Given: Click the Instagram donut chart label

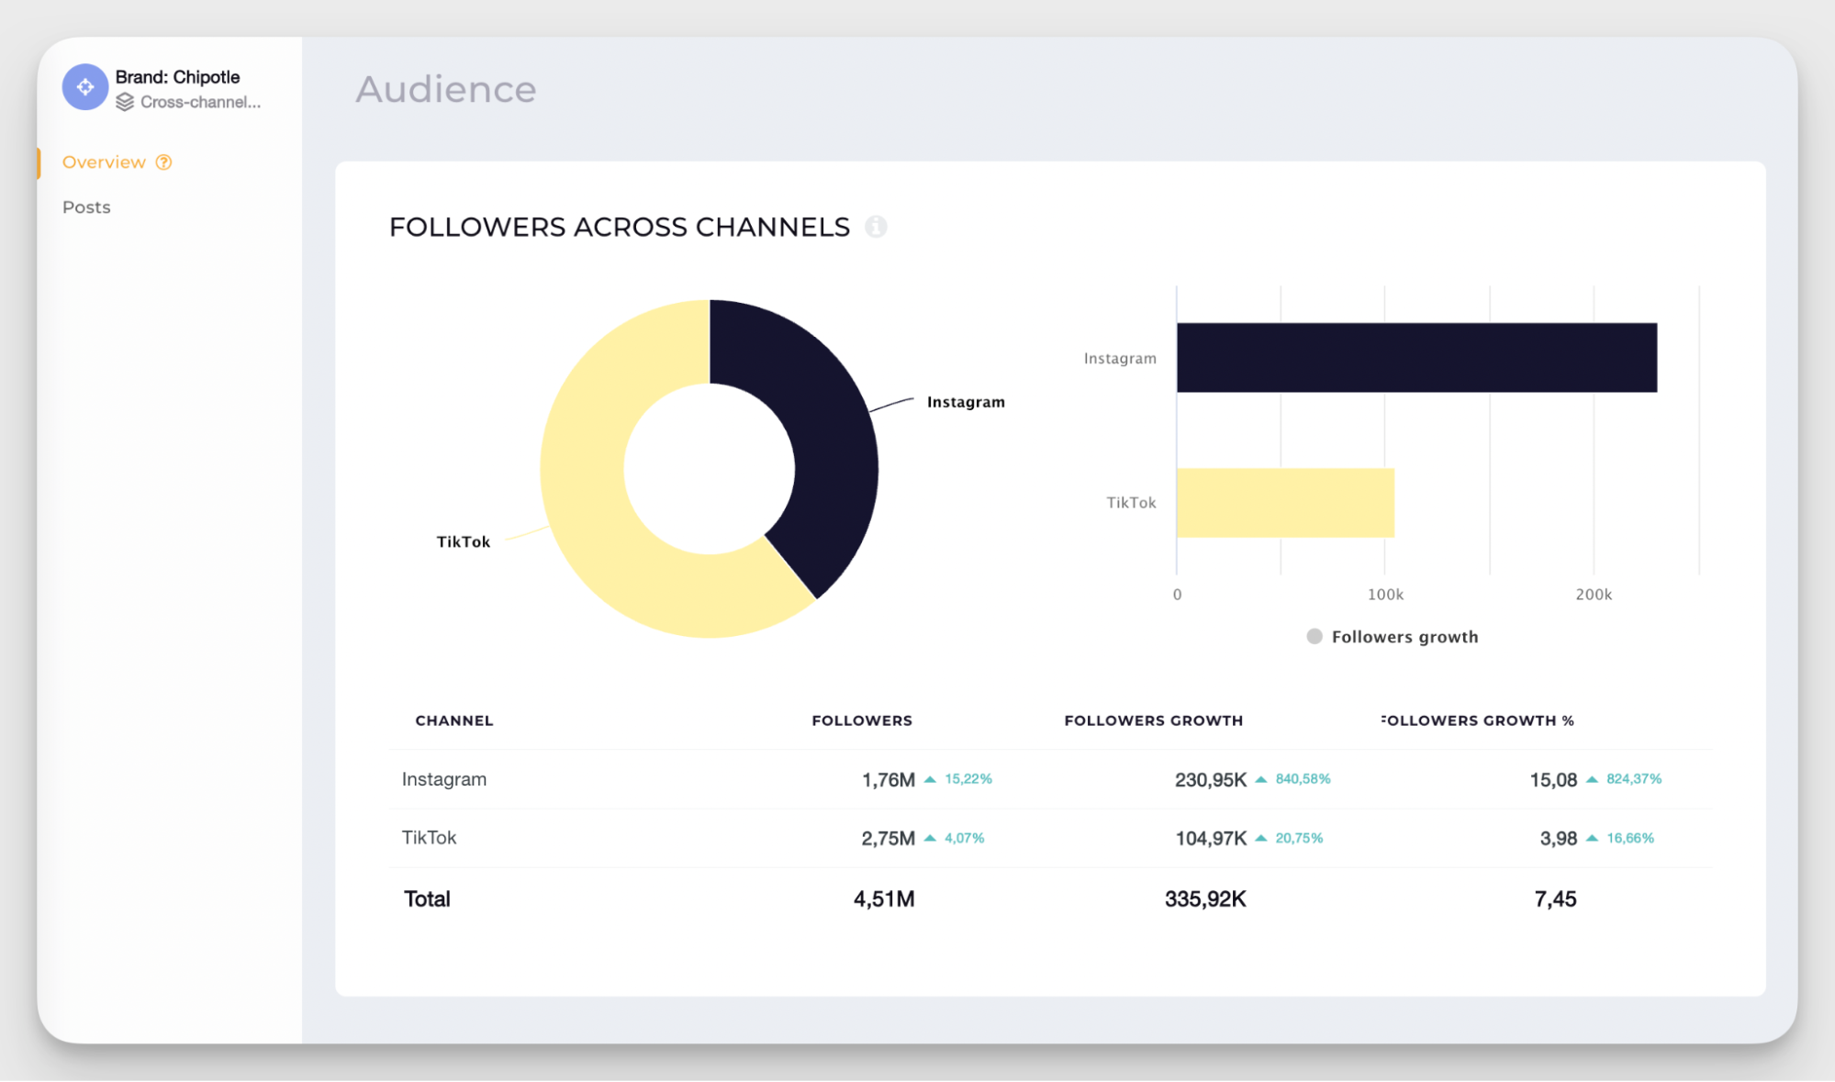Looking at the screenshot, I should point(966,402).
